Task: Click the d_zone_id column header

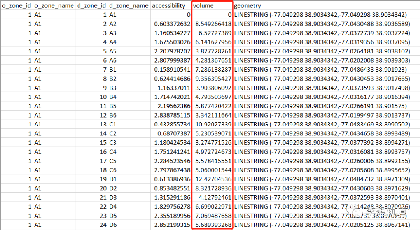Action: click(91, 6)
